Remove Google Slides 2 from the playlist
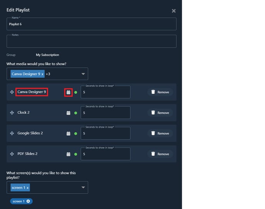Image resolution: width=265 pixels, height=209 pixels. [160, 133]
